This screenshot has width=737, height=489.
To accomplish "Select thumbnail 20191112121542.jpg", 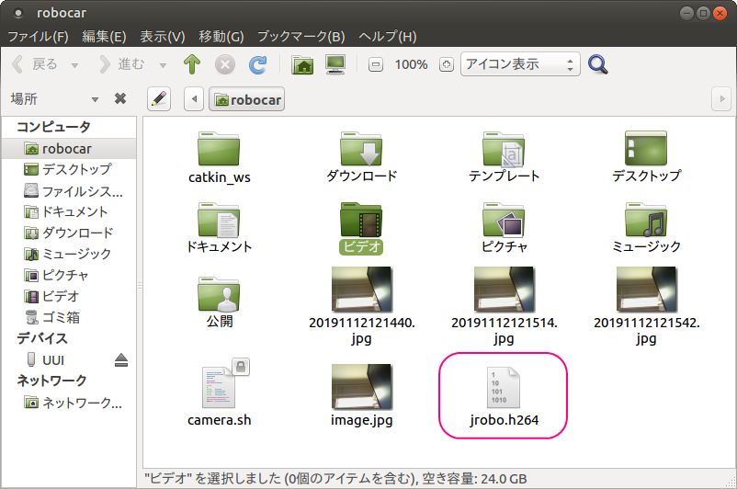I will click(646, 306).
